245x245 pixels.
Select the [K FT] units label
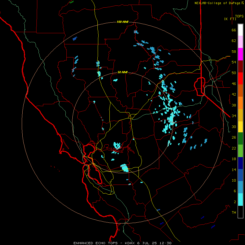[x=230, y=19]
